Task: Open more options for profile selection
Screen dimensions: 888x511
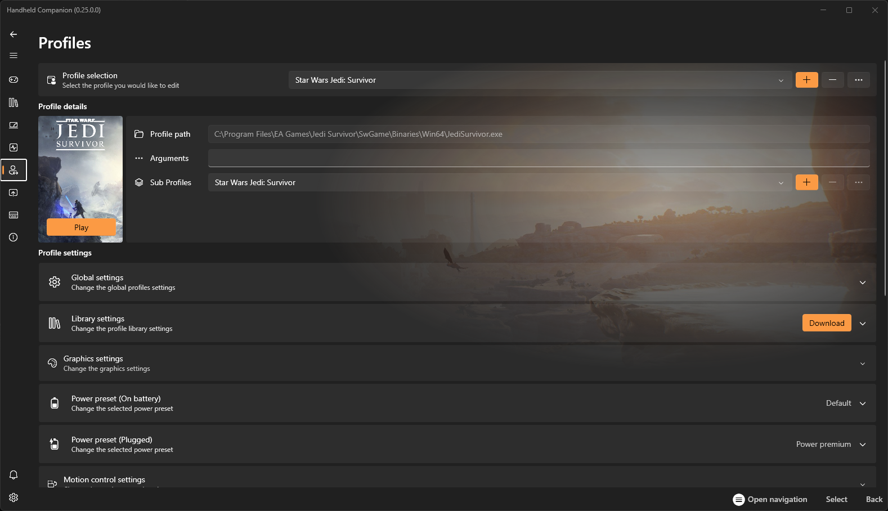Action: (x=858, y=80)
